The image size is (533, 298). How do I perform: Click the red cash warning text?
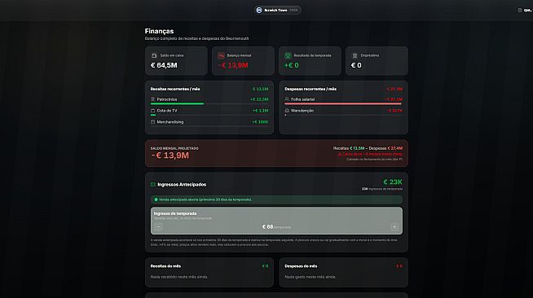point(370,154)
